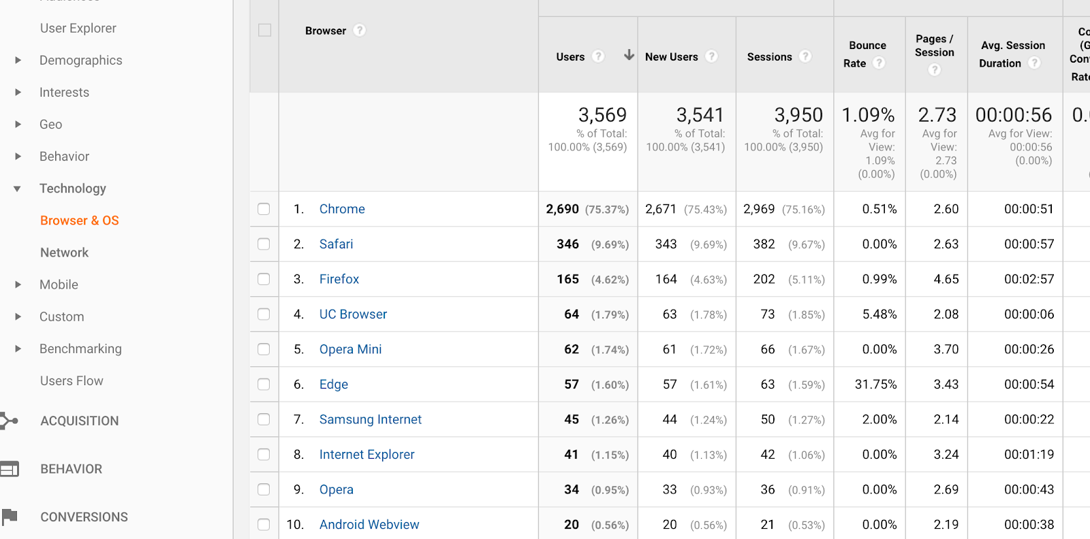Viewport: 1090px width, 539px height.
Task: Click the Behavior section layout icon
Action: coord(10,469)
